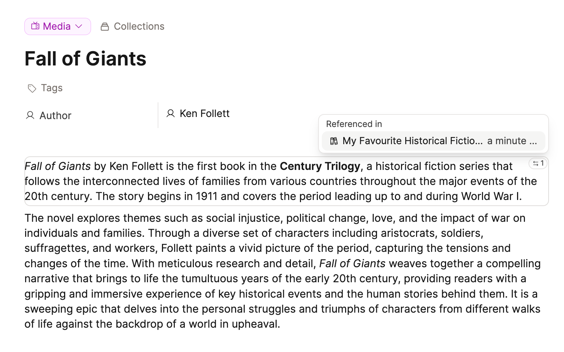Click the "a minute ..." reference timestamp

[512, 141]
